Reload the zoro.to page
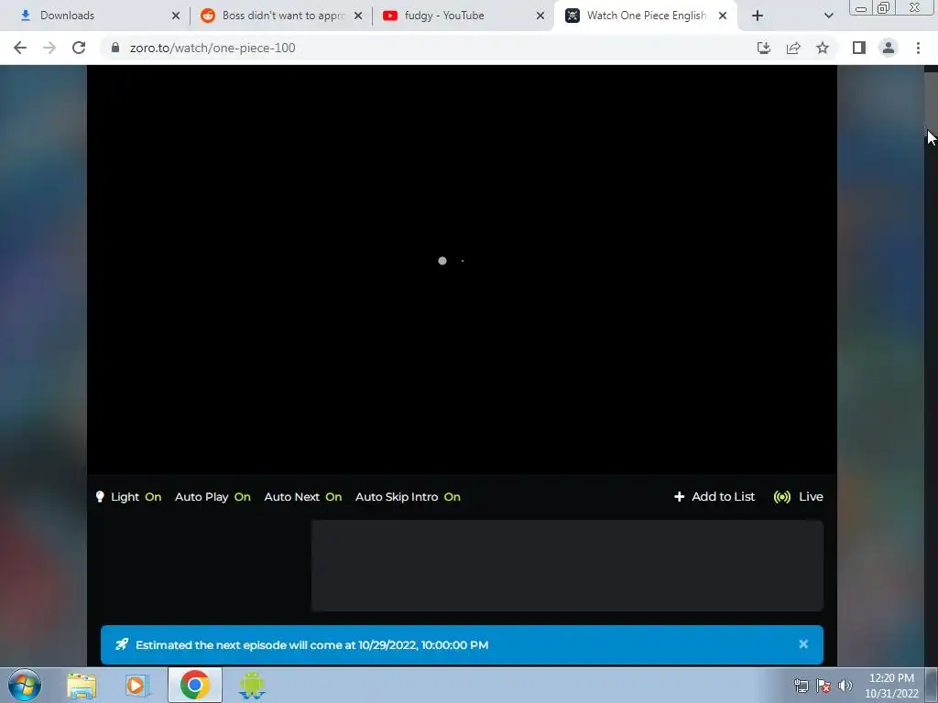 click(79, 48)
